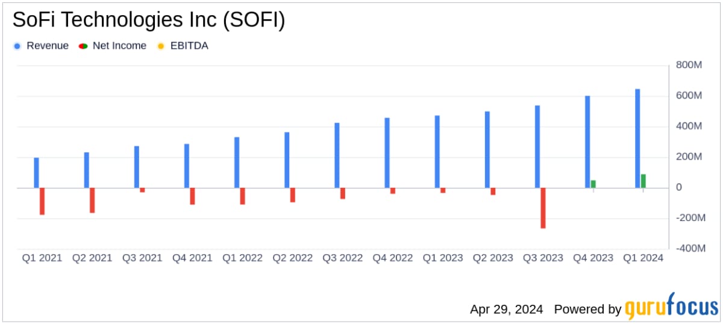The width and height of the screenshot is (723, 324).
Task: Click the blue Revenue legend dot
Action: (x=17, y=46)
